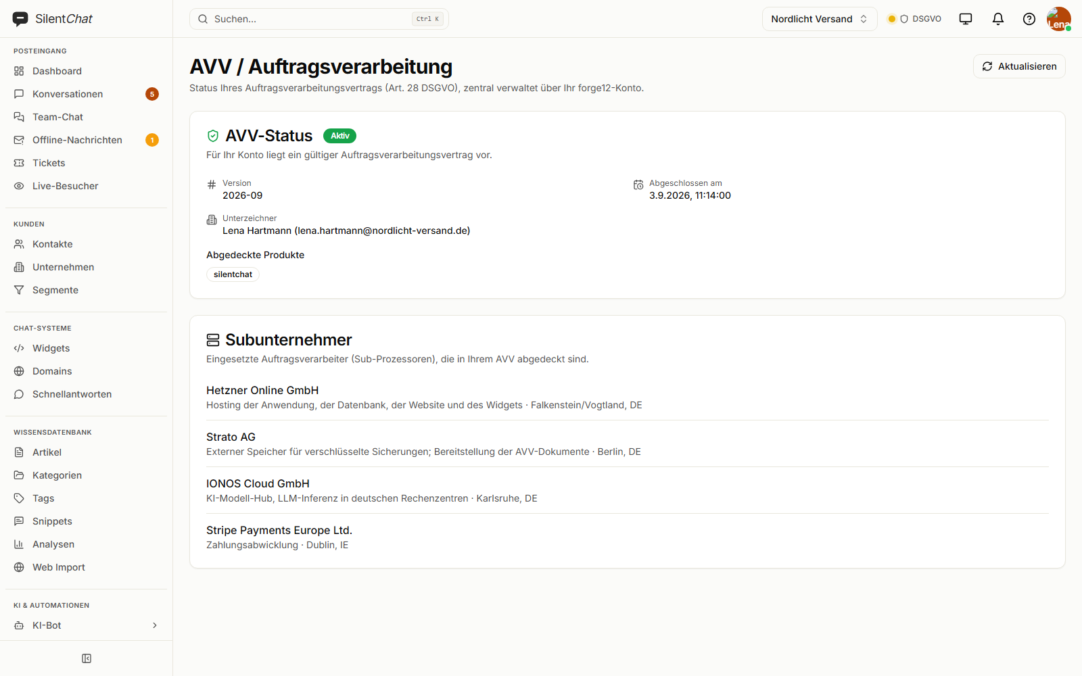
Task: Click the Widgets code icon
Action: point(19,348)
